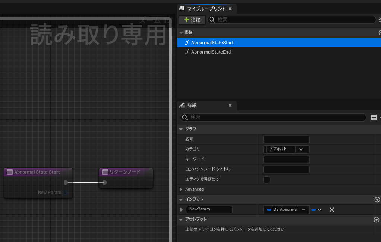Click the NewParam name field
Viewport: 381px width, 242px height.
209,209
